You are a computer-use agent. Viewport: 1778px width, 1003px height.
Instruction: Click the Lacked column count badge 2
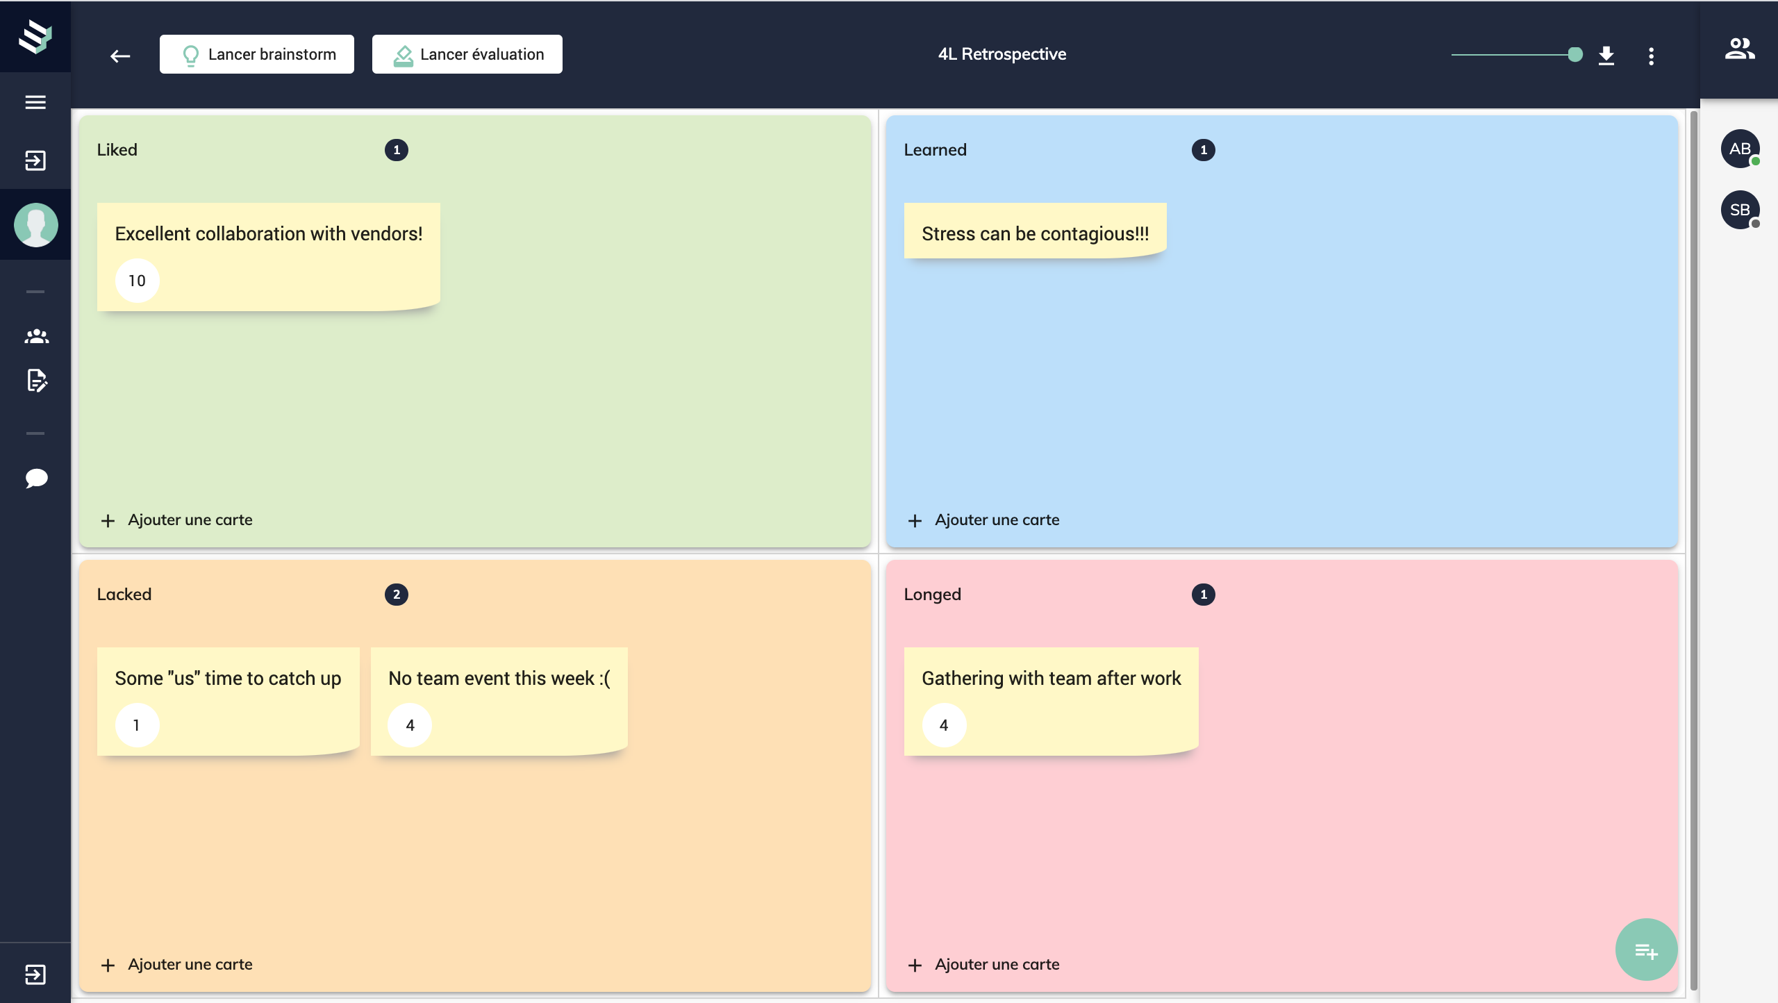pos(397,595)
